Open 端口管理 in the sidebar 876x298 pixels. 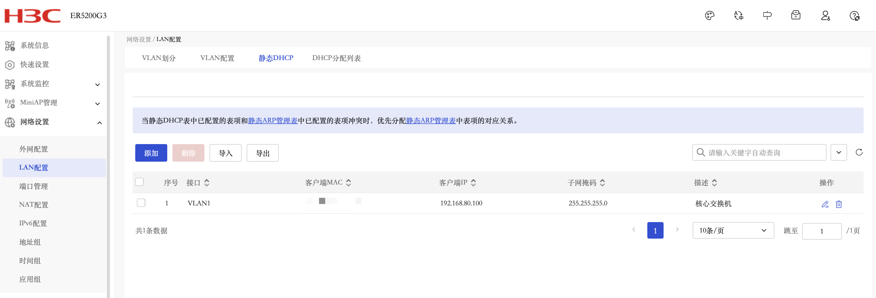point(33,186)
